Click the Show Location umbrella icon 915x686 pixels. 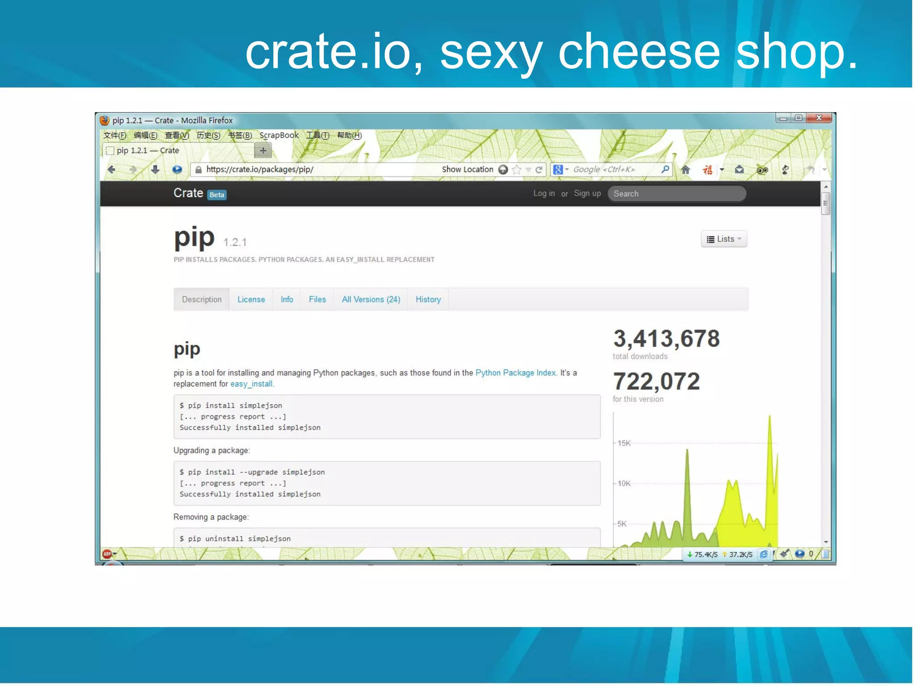503,169
